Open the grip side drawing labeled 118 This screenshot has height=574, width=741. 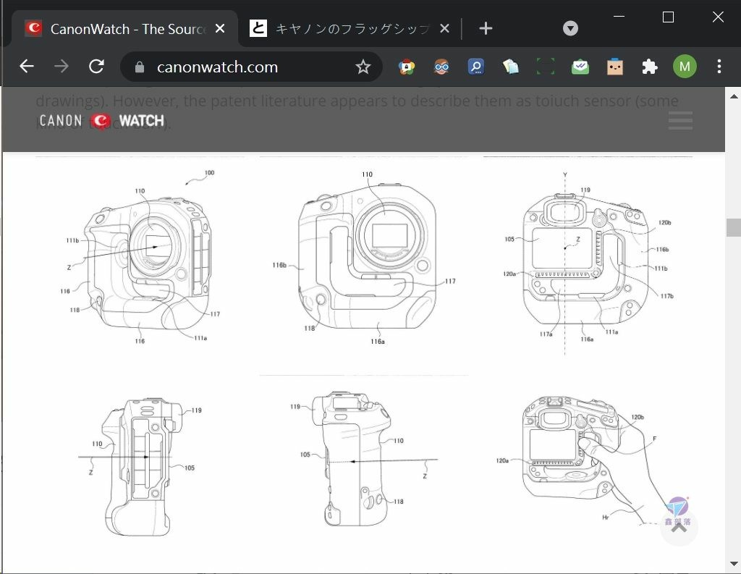[x=364, y=465]
